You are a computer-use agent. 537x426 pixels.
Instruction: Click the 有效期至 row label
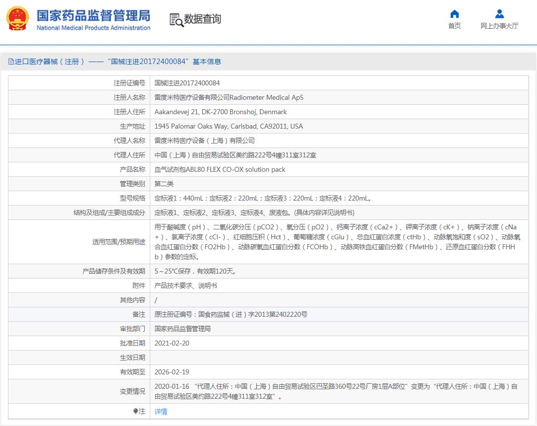click(132, 372)
